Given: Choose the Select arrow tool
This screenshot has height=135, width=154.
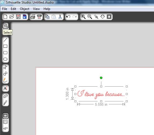Looking at the screenshot, I should click(5, 25).
